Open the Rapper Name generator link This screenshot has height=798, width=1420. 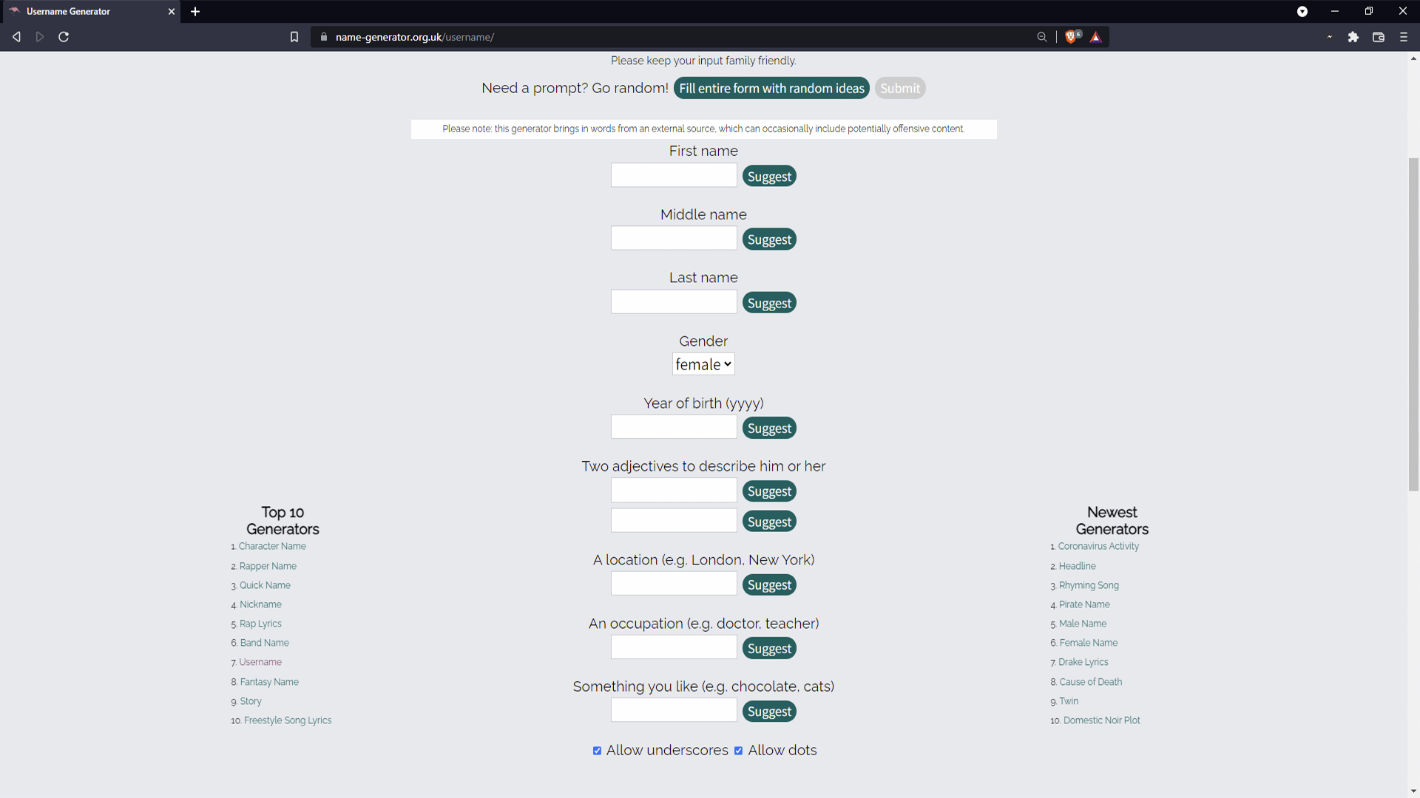coord(268,566)
